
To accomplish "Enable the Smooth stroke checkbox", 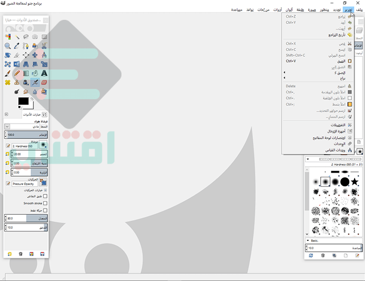I will (x=45, y=203).
